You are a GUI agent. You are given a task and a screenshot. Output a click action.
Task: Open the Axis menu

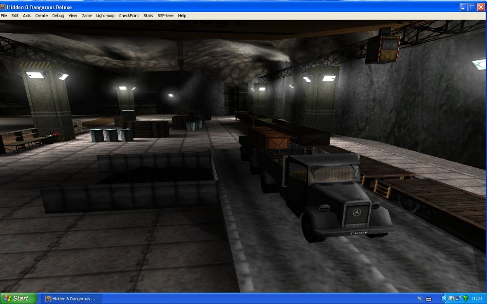(27, 16)
